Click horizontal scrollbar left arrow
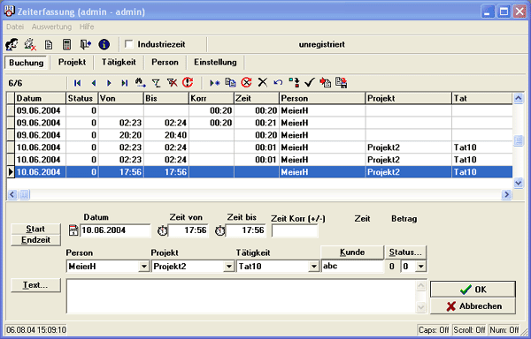This screenshot has width=531, height=339. click(12, 194)
